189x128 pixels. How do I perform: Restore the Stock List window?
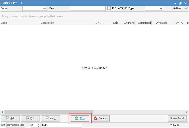pos(180,3)
